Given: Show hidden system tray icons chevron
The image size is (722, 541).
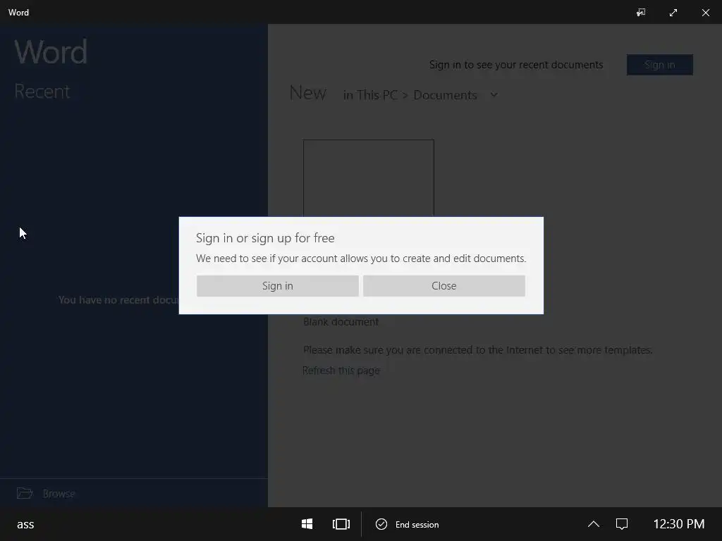Looking at the screenshot, I should click(594, 524).
